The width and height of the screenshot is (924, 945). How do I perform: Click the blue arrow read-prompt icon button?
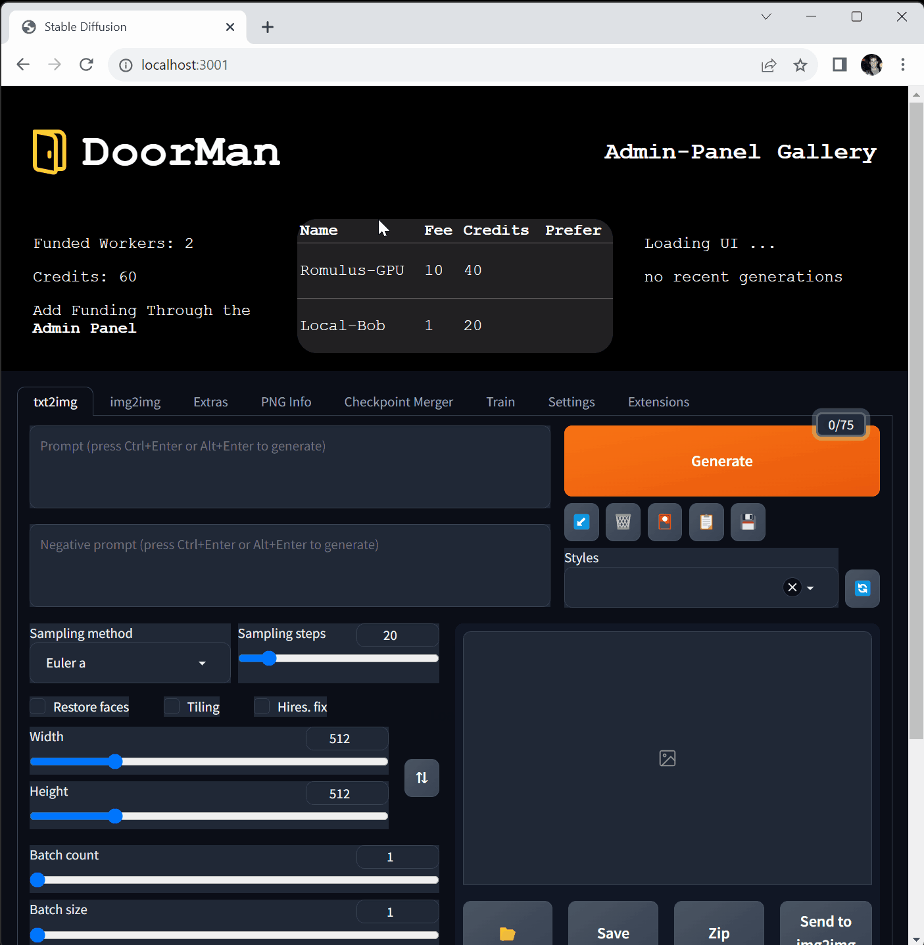pos(581,522)
